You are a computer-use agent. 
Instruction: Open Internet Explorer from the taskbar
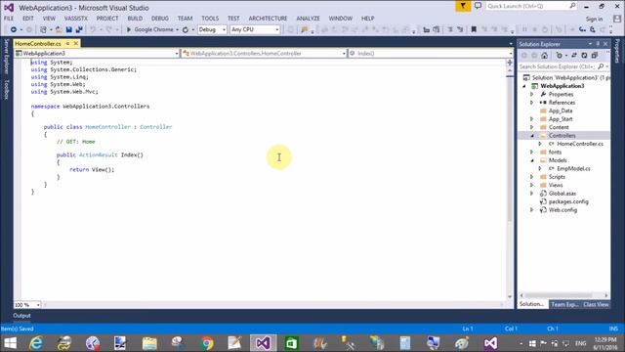click(36, 343)
